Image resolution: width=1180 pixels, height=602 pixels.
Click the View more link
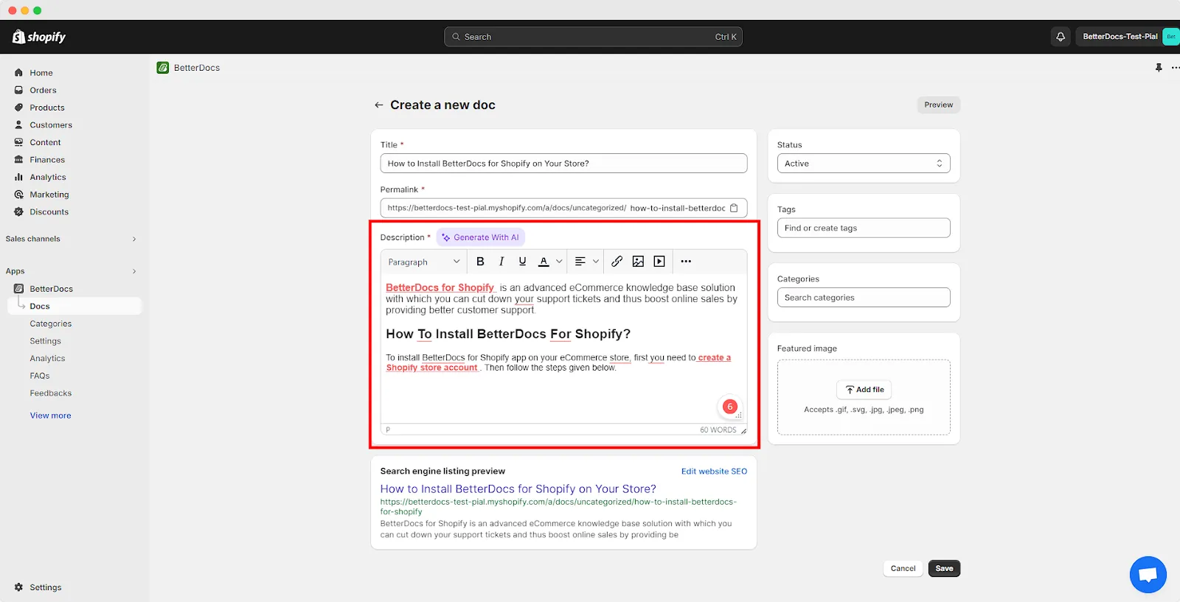(x=50, y=416)
